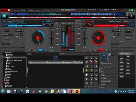Click the pencil icon in top bar

click(x=116, y=10)
